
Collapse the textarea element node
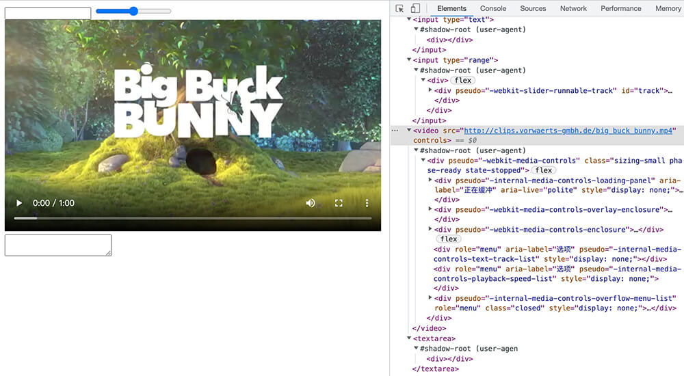[409, 338]
